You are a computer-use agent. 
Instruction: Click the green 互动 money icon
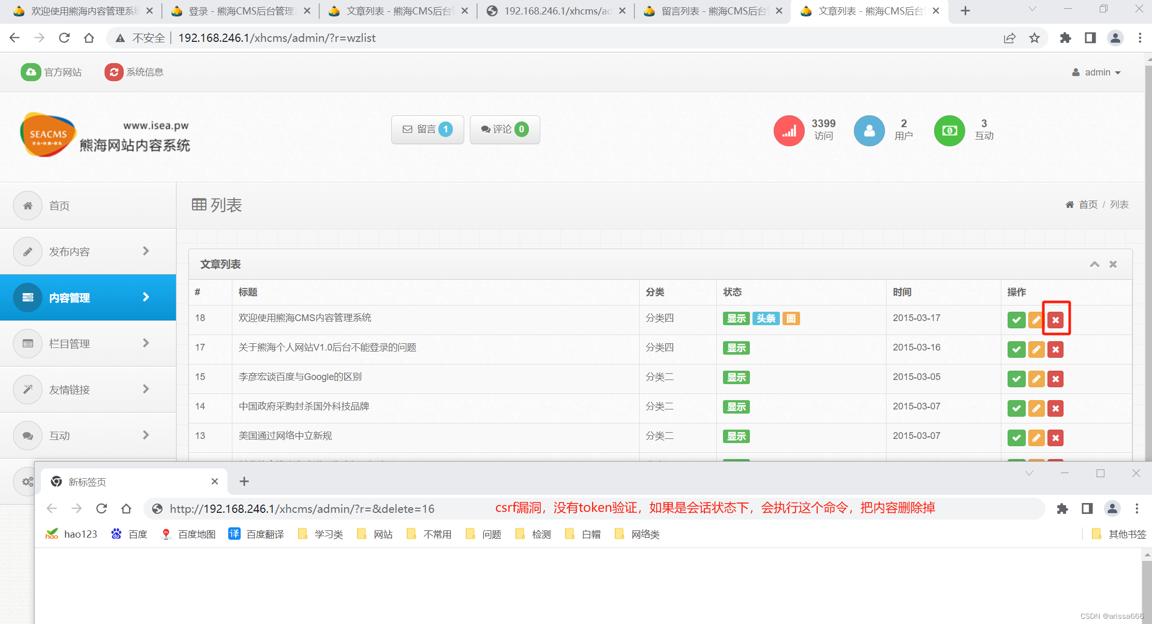click(x=949, y=131)
